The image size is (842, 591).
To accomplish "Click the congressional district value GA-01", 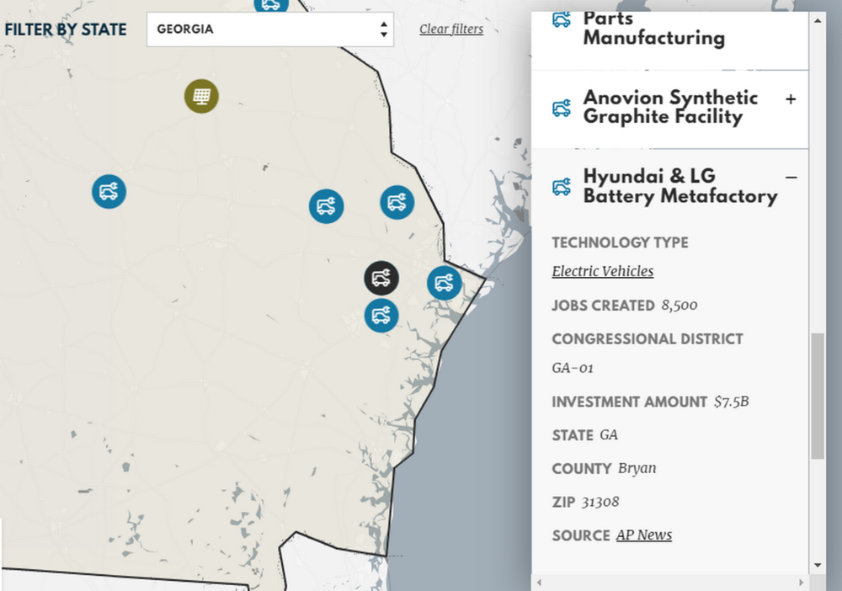I will (x=573, y=368).
